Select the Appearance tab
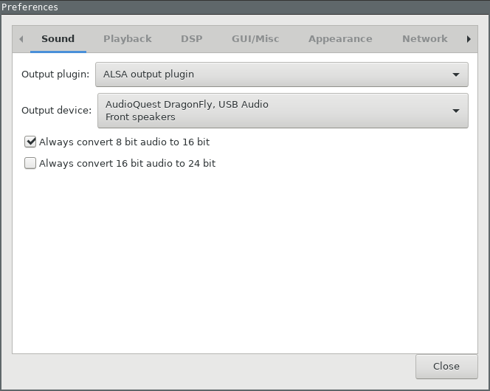Image resolution: width=490 pixels, height=391 pixels. click(340, 39)
